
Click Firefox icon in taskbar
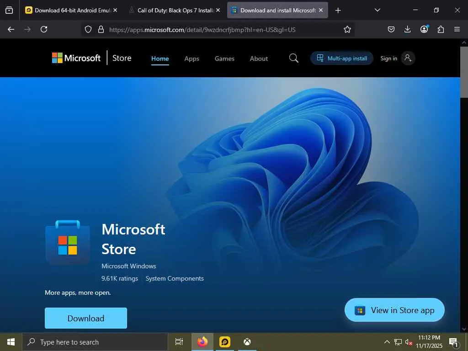click(202, 342)
